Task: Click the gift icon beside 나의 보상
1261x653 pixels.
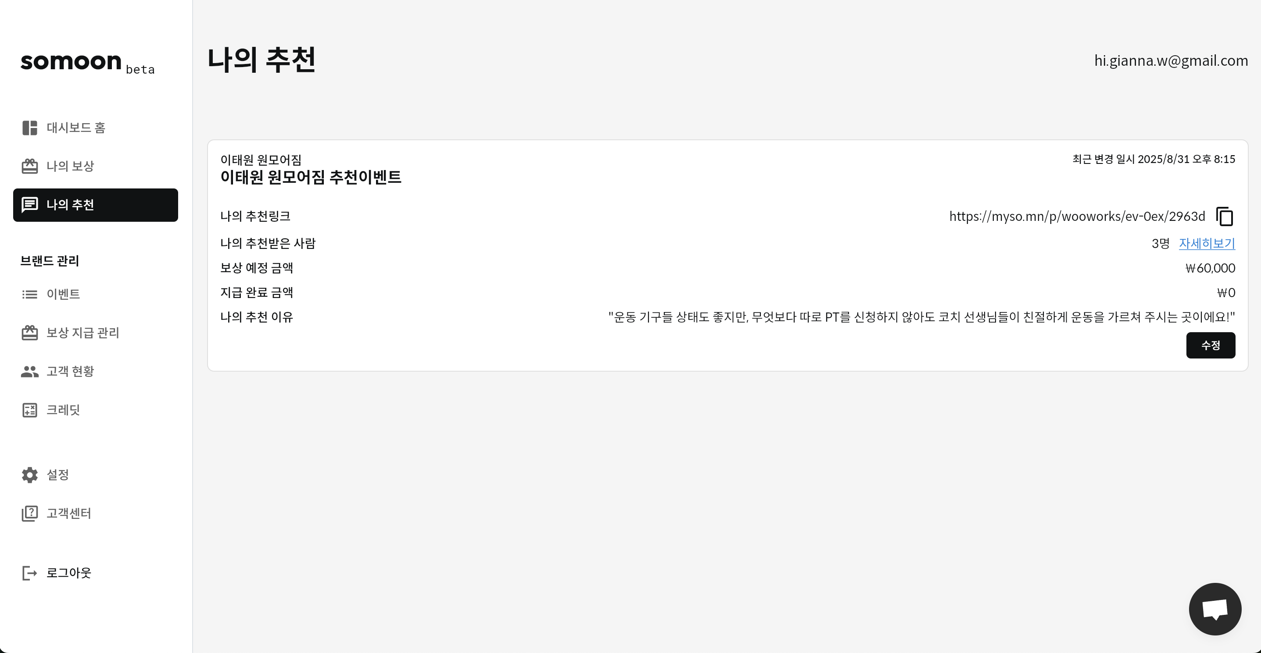Action: coord(30,166)
